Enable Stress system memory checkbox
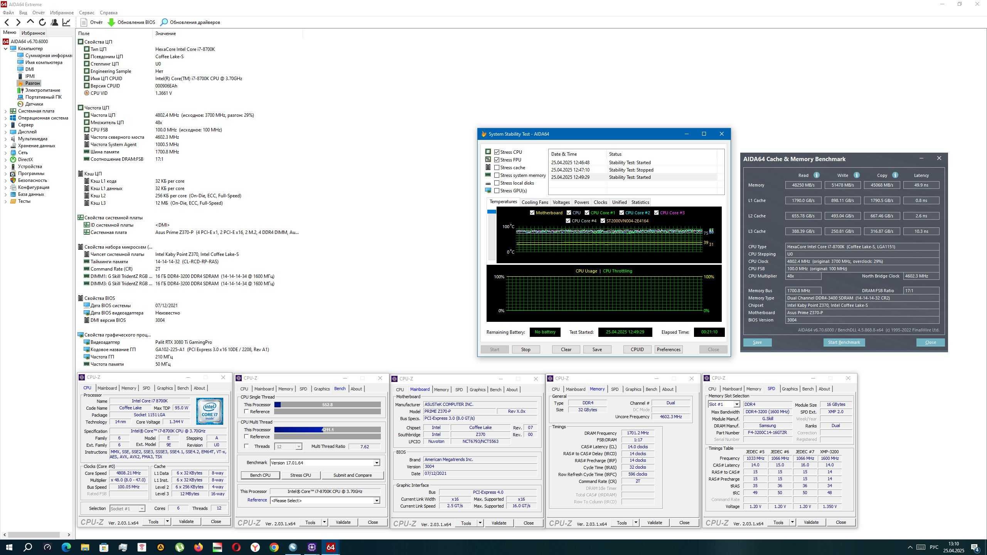This screenshot has height=555, width=987. (x=497, y=175)
